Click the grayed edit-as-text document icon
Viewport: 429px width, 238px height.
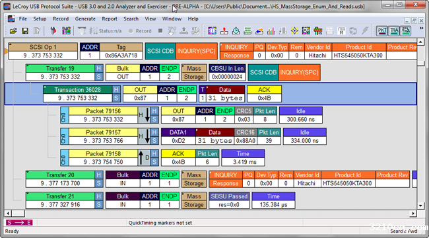(37, 31)
